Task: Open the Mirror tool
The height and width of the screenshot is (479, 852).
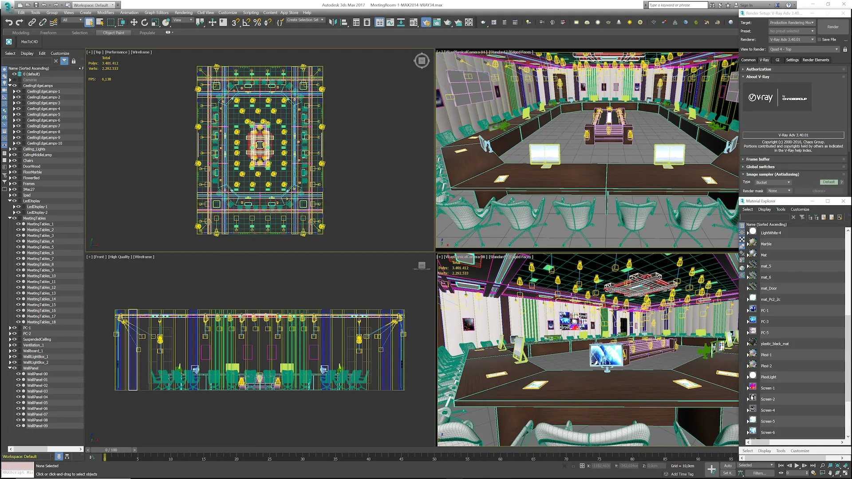Action: click(333, 22)
